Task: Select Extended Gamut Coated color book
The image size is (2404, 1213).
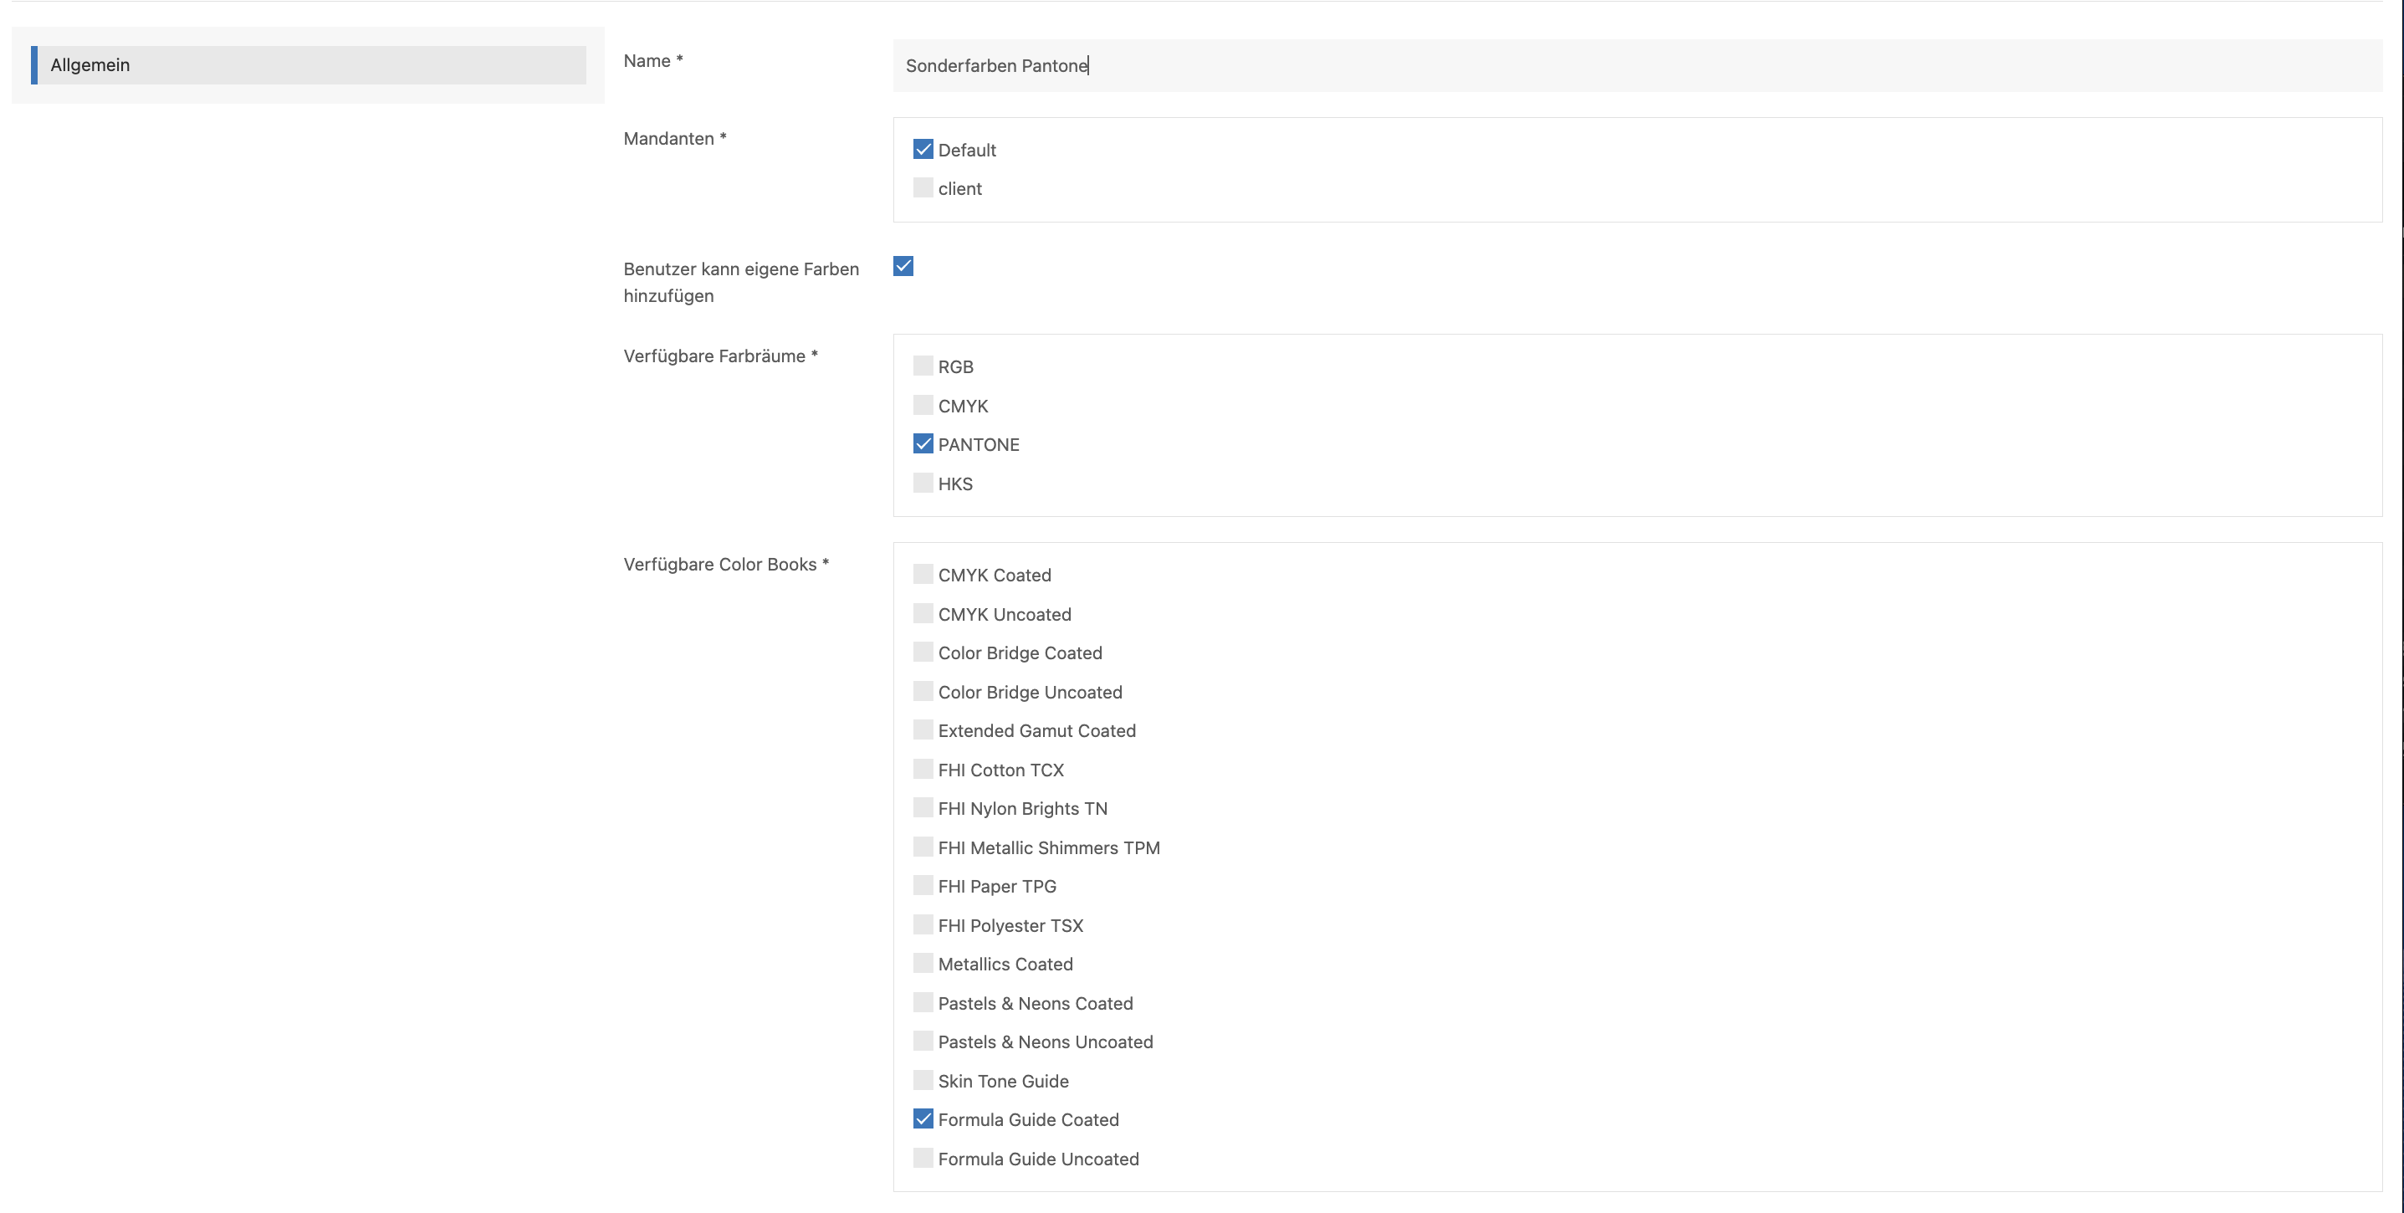Action: (923, 729)
